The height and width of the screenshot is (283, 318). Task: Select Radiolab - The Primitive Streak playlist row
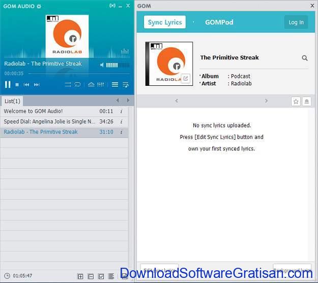[64, 132]
